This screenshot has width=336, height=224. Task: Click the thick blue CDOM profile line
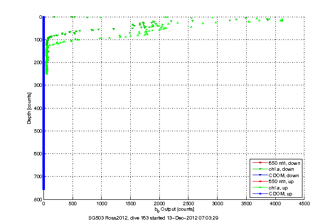tap(44, 103)
